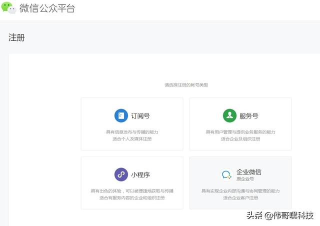The height and width of the screenshot is (226, 320).
Task: Select the 企业微信 account type label
Action: pos(249,172)
